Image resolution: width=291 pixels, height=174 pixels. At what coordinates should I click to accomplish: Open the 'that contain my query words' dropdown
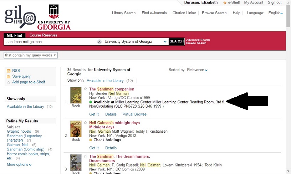tap(31, 55)
